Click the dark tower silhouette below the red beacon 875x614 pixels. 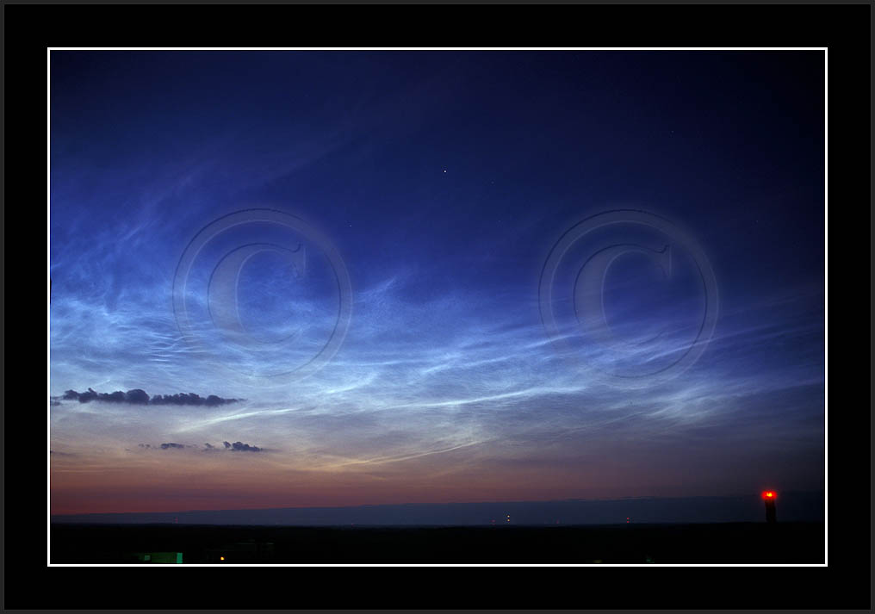pos(770,512)
